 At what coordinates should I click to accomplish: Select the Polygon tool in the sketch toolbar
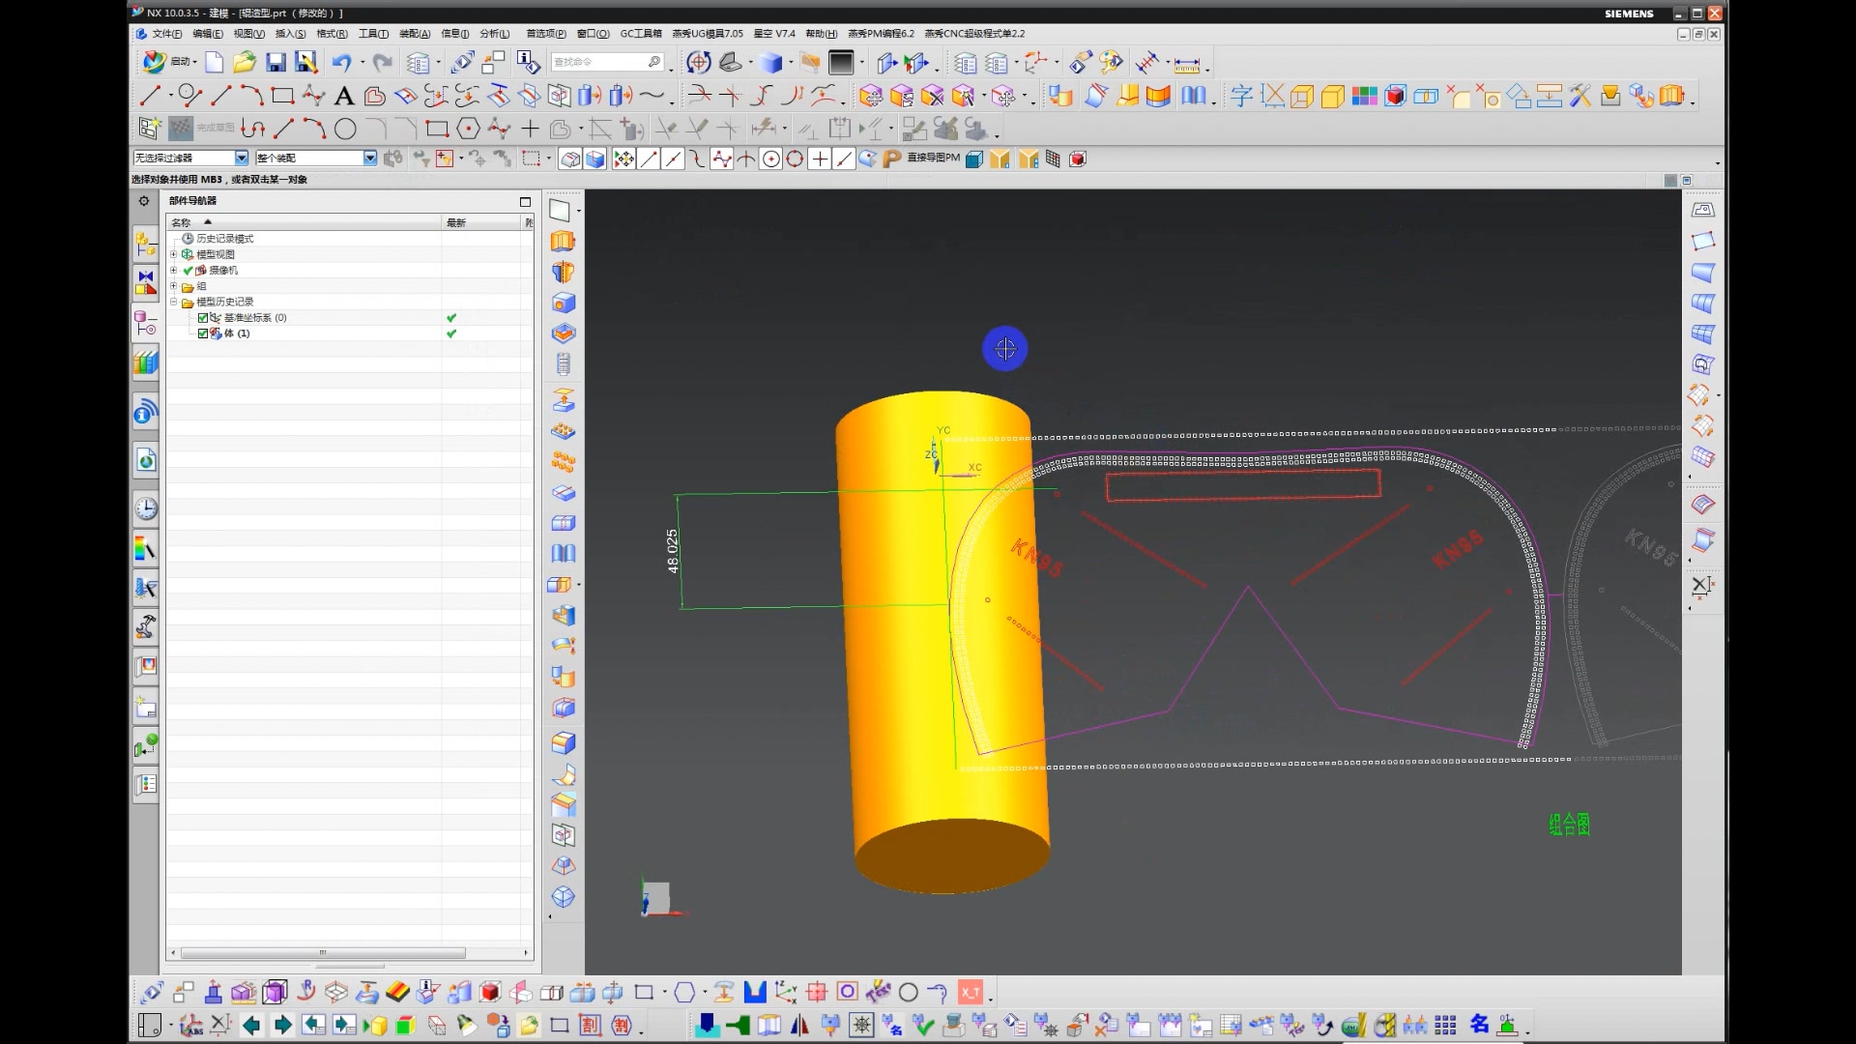[468, 129]
